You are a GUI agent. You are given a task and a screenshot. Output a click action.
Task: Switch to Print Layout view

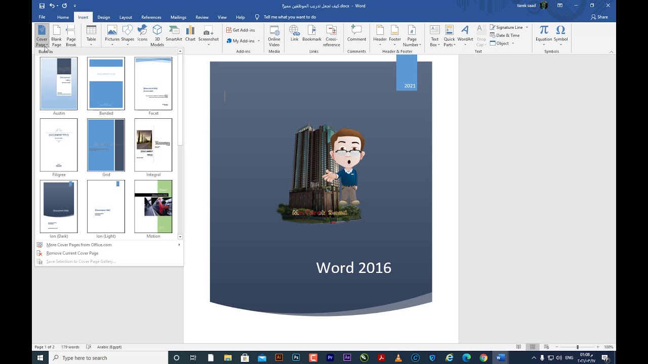(533, 347)
